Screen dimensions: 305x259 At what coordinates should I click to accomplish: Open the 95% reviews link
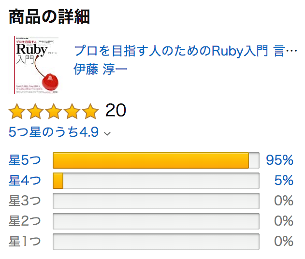[x=279, y=160]
